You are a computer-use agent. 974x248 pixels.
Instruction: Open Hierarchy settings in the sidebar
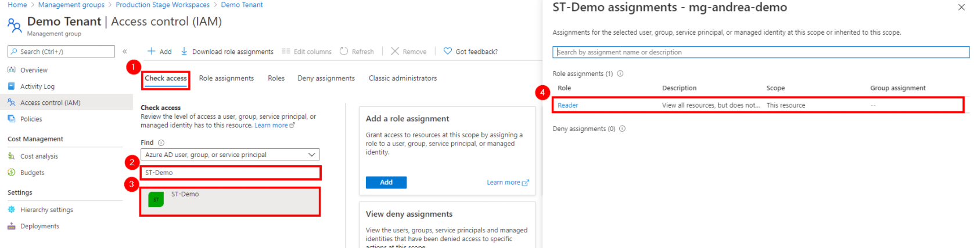pyautogui.click(x=46, y=210)
